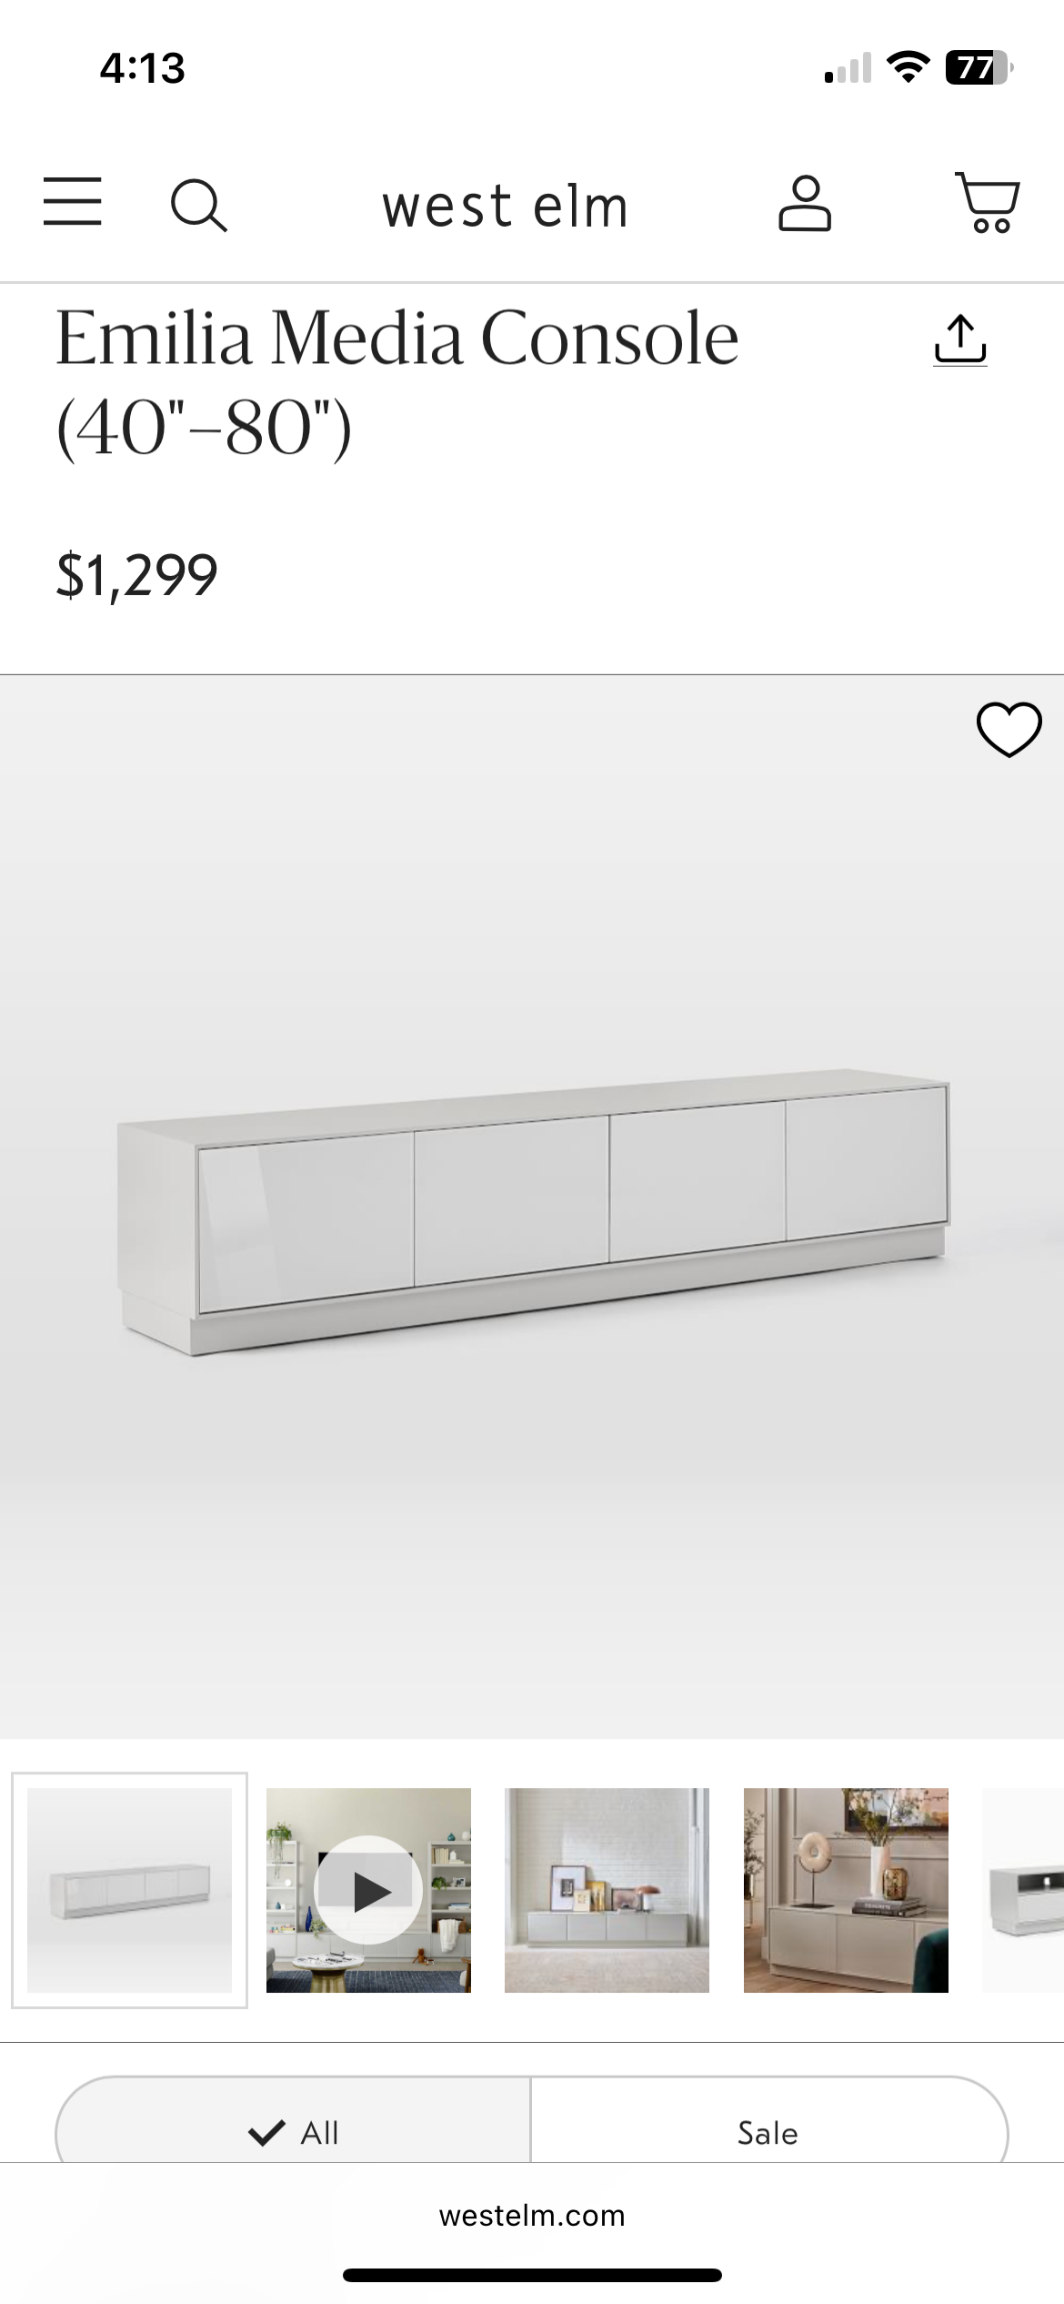This screenshot has height=2304, width=1064.
Task: Favorite the product with the heart icon
Action: (1009, 730)
